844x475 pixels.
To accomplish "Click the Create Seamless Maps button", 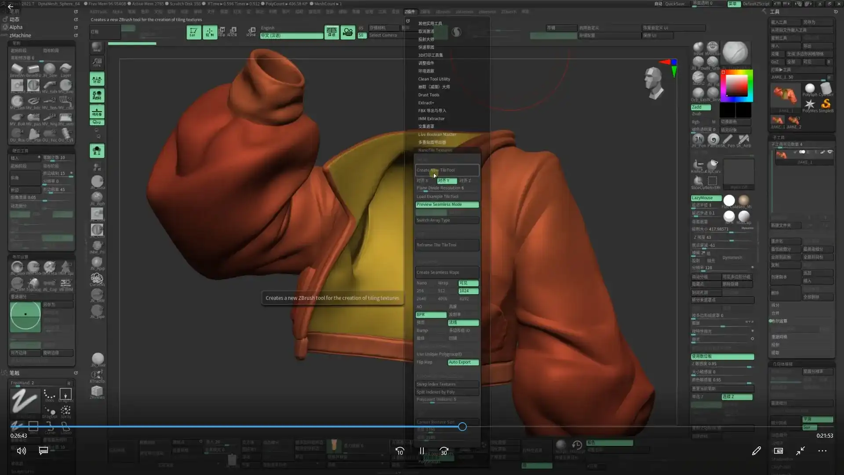I will point(447,273).
